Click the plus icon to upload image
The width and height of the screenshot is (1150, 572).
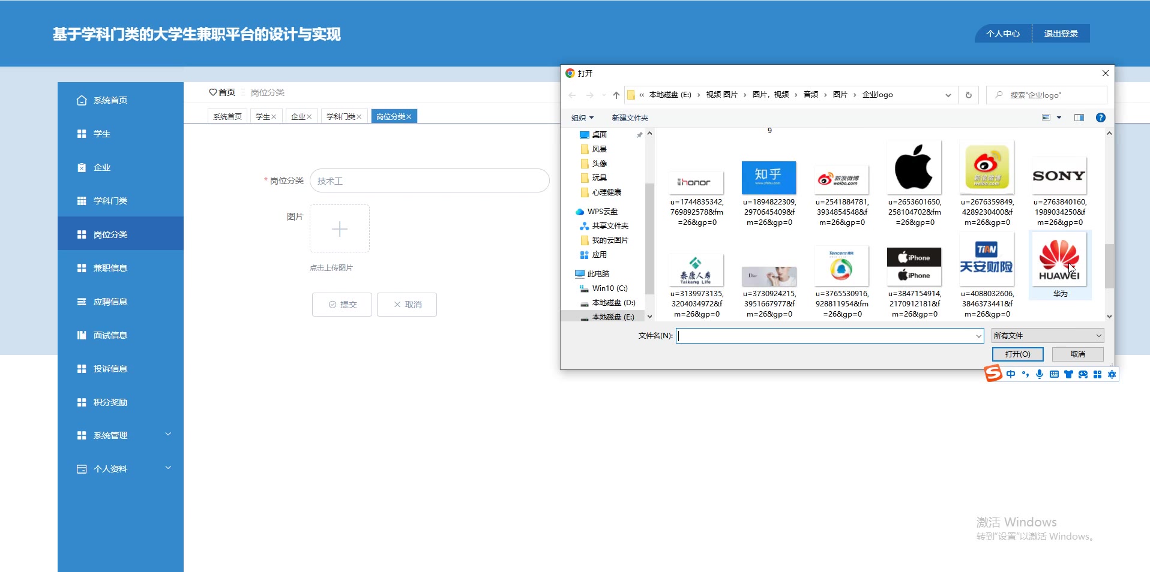(340, 229)
